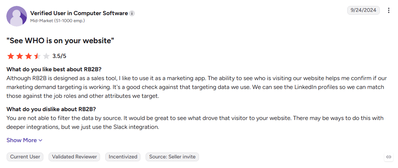
Task: Expand the review with Show More
Action: coord(24,140)
